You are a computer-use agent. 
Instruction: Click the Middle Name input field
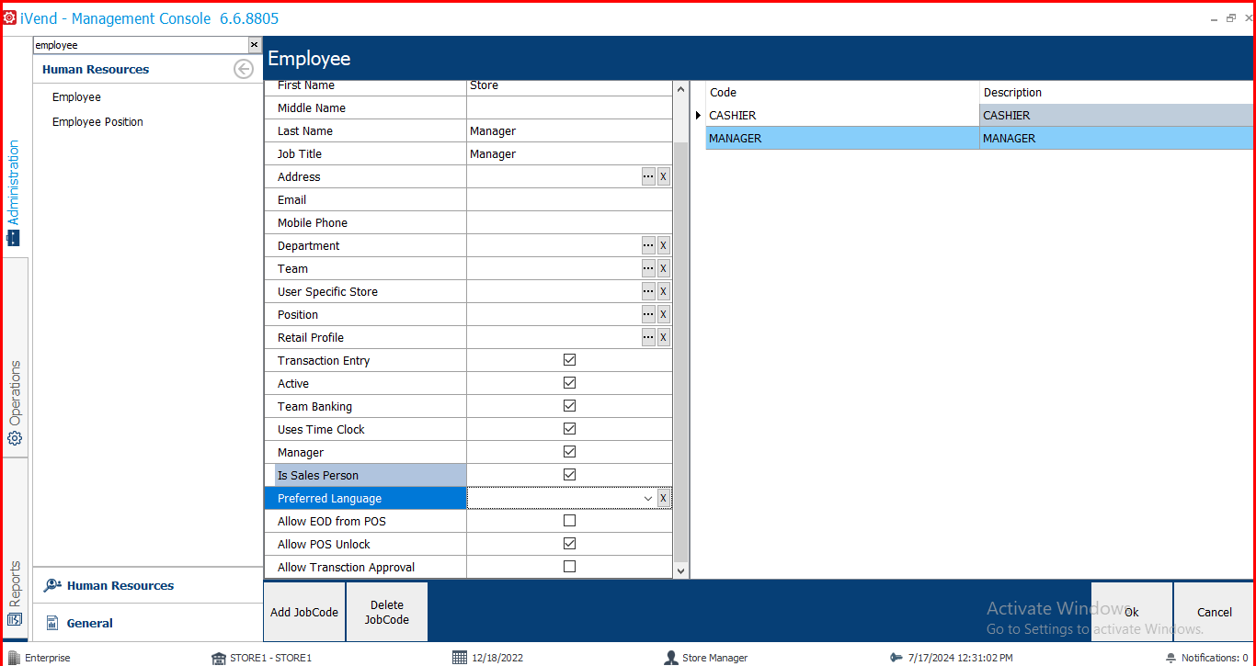pos(569,107)
